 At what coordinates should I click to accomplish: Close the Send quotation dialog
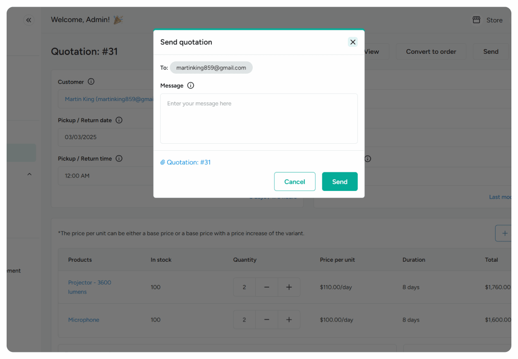353,42
